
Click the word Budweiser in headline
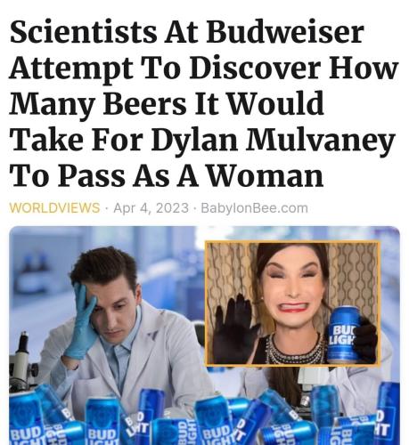pyautogui.click(x=284, y=32)
